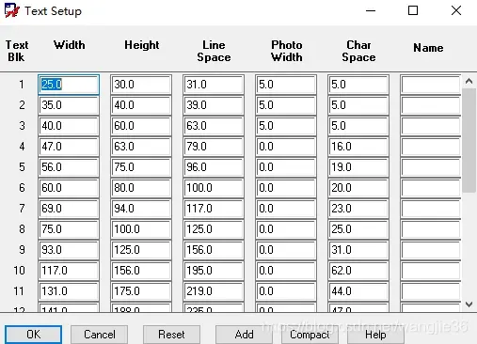Click the scrollbar down arrow
The image size is (477, 344).
click(469, 305)
